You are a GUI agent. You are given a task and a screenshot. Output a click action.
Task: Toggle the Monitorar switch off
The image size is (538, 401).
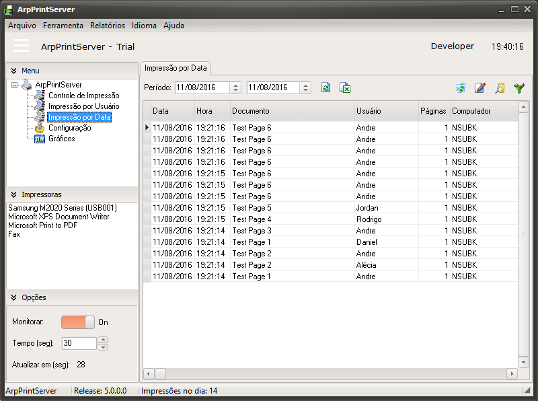click(78, 322)
